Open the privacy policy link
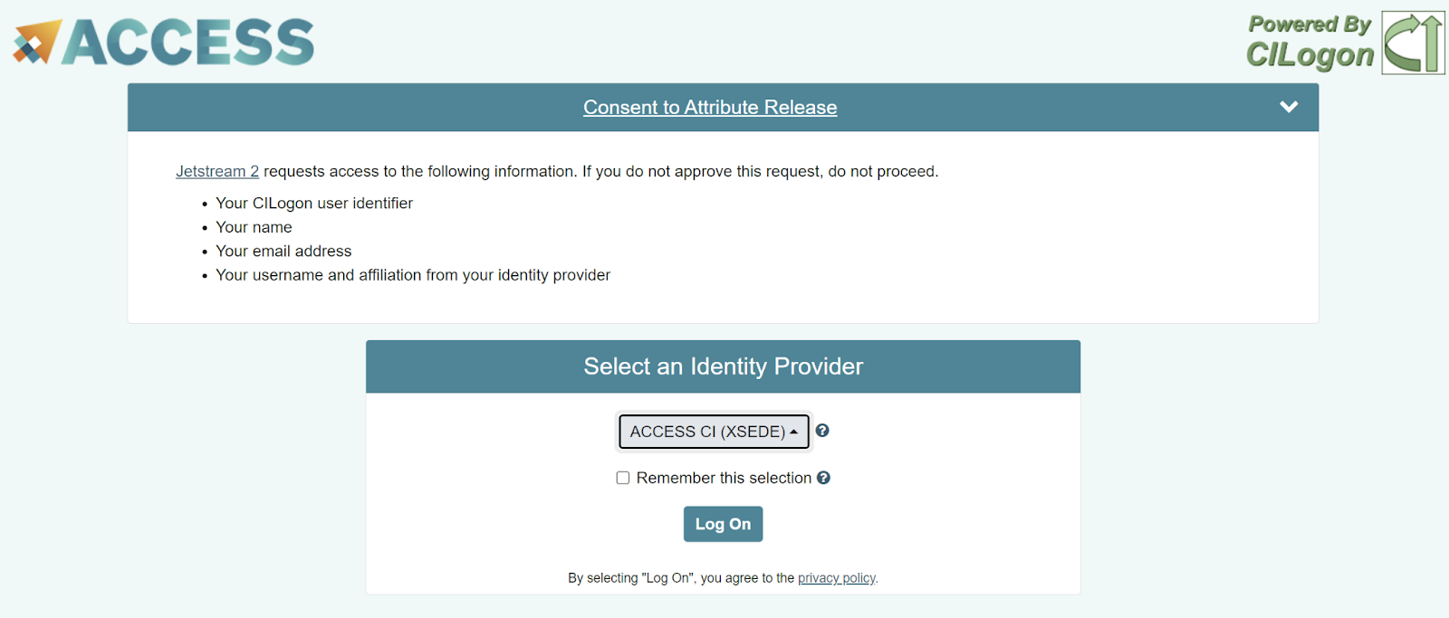This screenshot has width=1449, height=618. tap(837, 578)
